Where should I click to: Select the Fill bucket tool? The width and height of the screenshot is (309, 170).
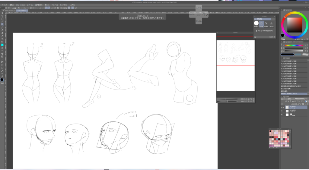point(2,54)
